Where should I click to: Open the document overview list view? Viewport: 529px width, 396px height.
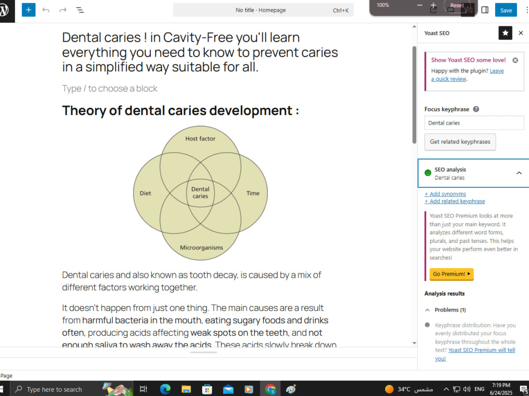[80, 10]
